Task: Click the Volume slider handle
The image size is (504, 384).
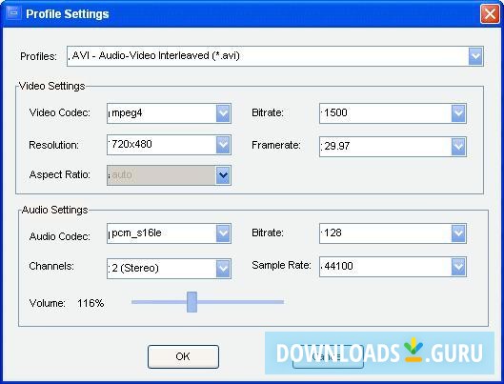Action: click(192, 302)
